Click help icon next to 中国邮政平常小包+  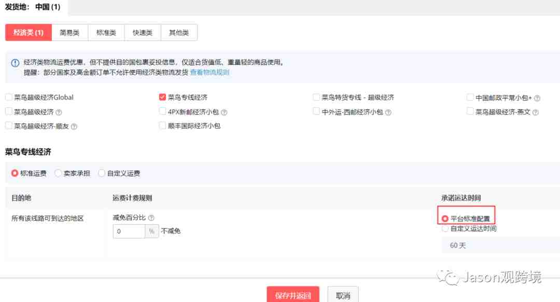point(537,98)
